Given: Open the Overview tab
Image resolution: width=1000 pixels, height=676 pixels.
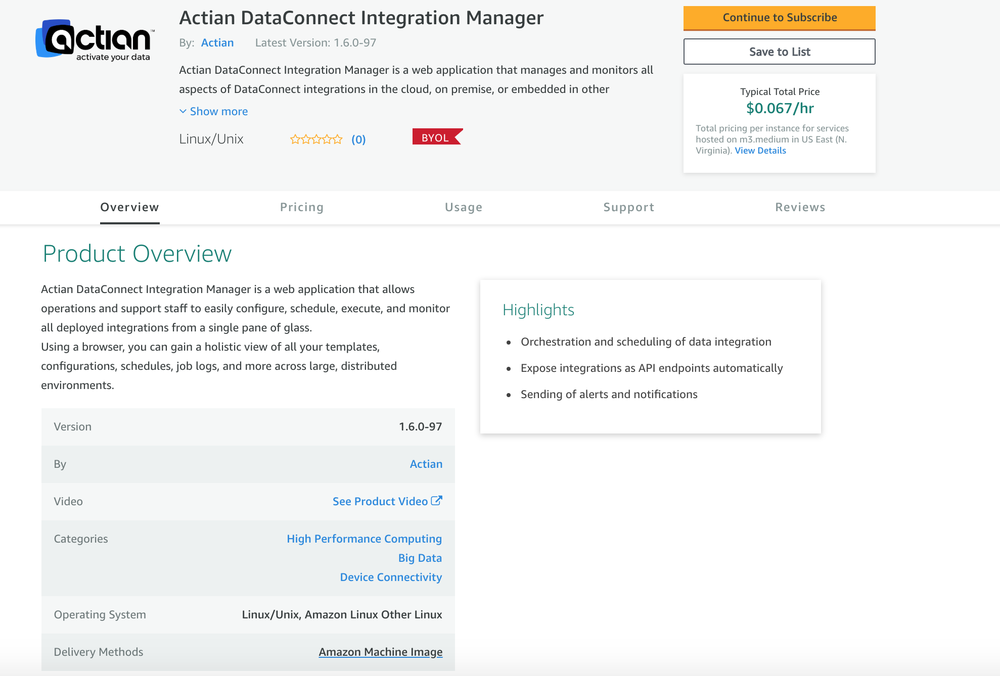Looking at the screenshot, I should click(x=129, y=207).
